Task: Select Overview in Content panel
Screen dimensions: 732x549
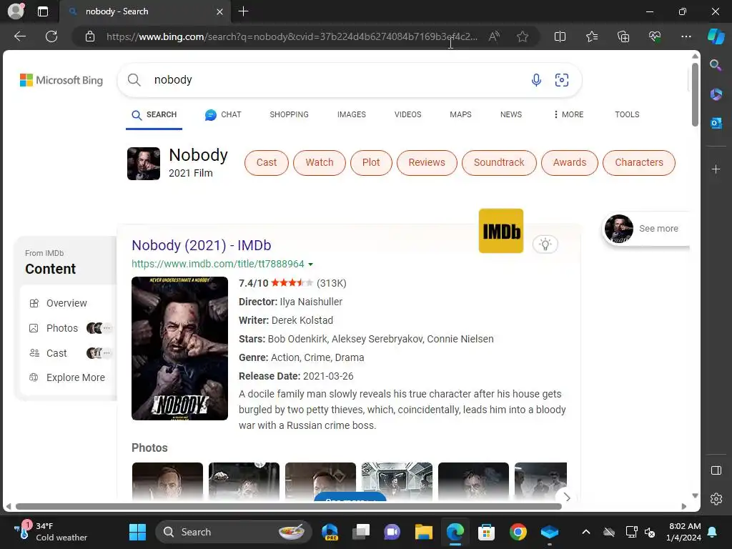Action: [x=66, y=303]
